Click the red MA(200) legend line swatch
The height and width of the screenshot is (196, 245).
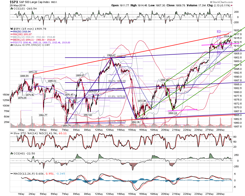click(x=12, y=34)
